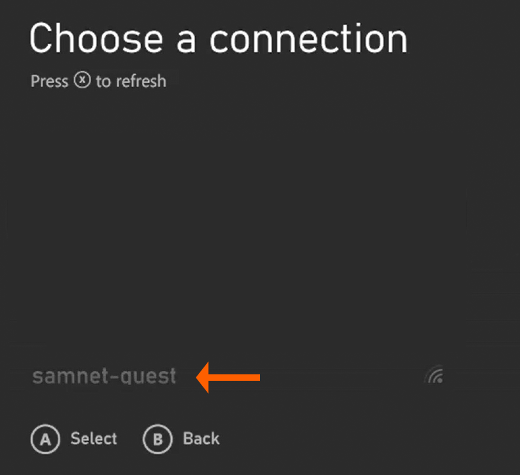Click the Wi-Fi indicator on the network row
The width and height of the screenshot is (520, 475).
point(435,376)
